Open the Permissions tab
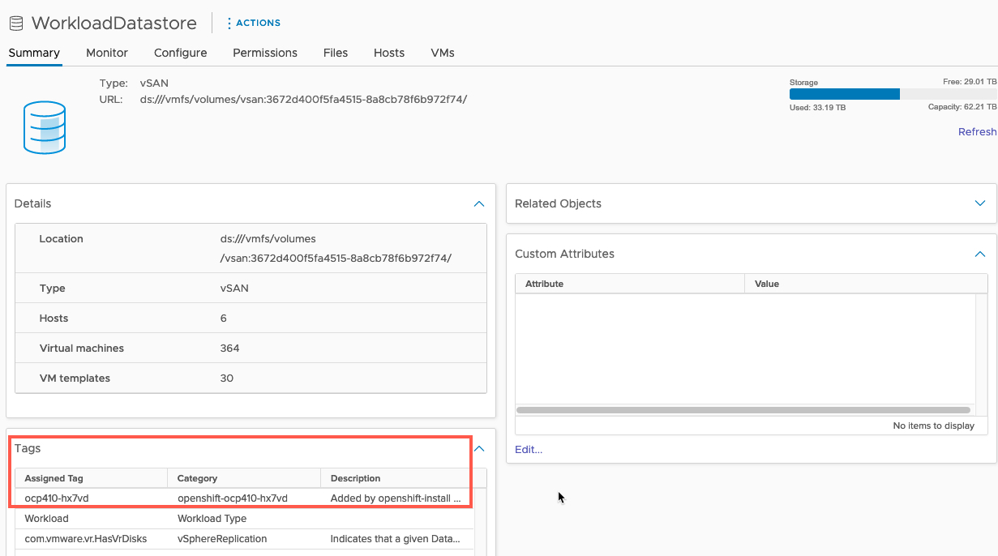Image resolution: width=998 pixels, height=556 pixels. [265, 53]
